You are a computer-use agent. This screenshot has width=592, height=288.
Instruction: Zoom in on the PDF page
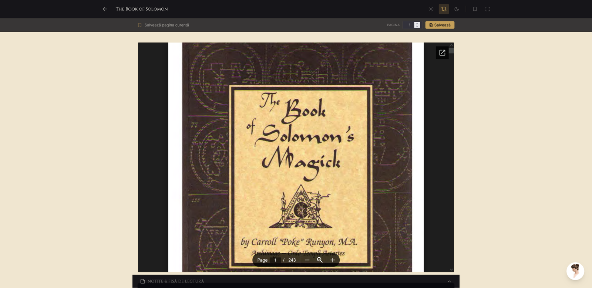[333, 260]
